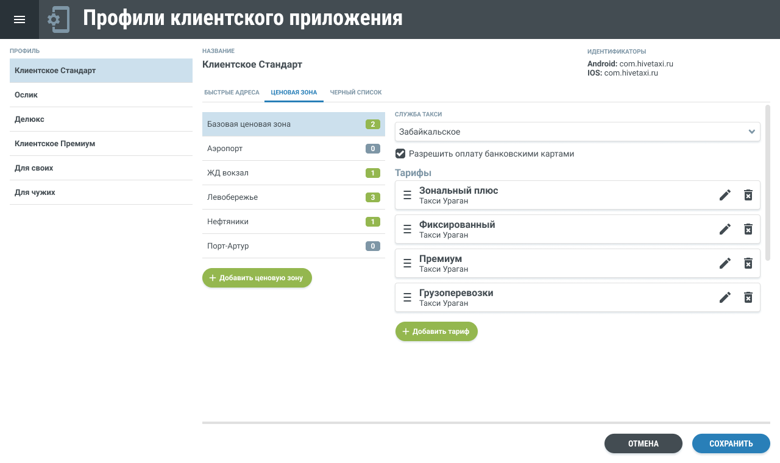Toggle Разрешить оплату банковскими картами checkbox
Image resolution: width=780 pixels, height=463 pixels.
click(x=400, y=154)
